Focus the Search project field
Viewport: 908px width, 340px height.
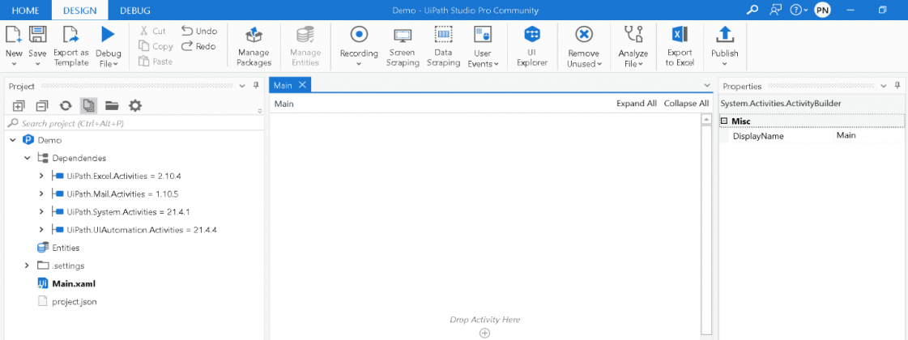[130, 123]
